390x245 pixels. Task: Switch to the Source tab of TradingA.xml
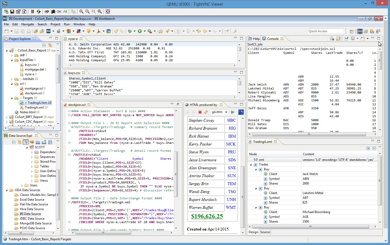pos(265,232)
